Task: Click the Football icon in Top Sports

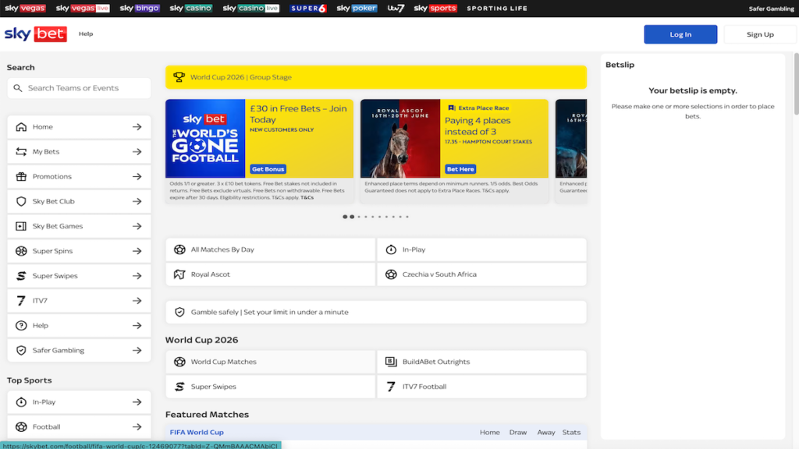Action: [x=21, y=427]
